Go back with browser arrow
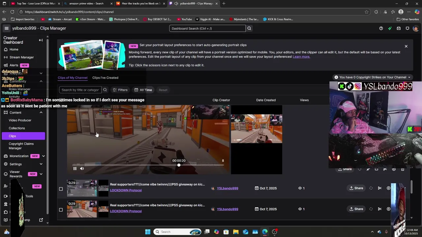This screenshot has width=422, height=237. click(x=4, y=12)
